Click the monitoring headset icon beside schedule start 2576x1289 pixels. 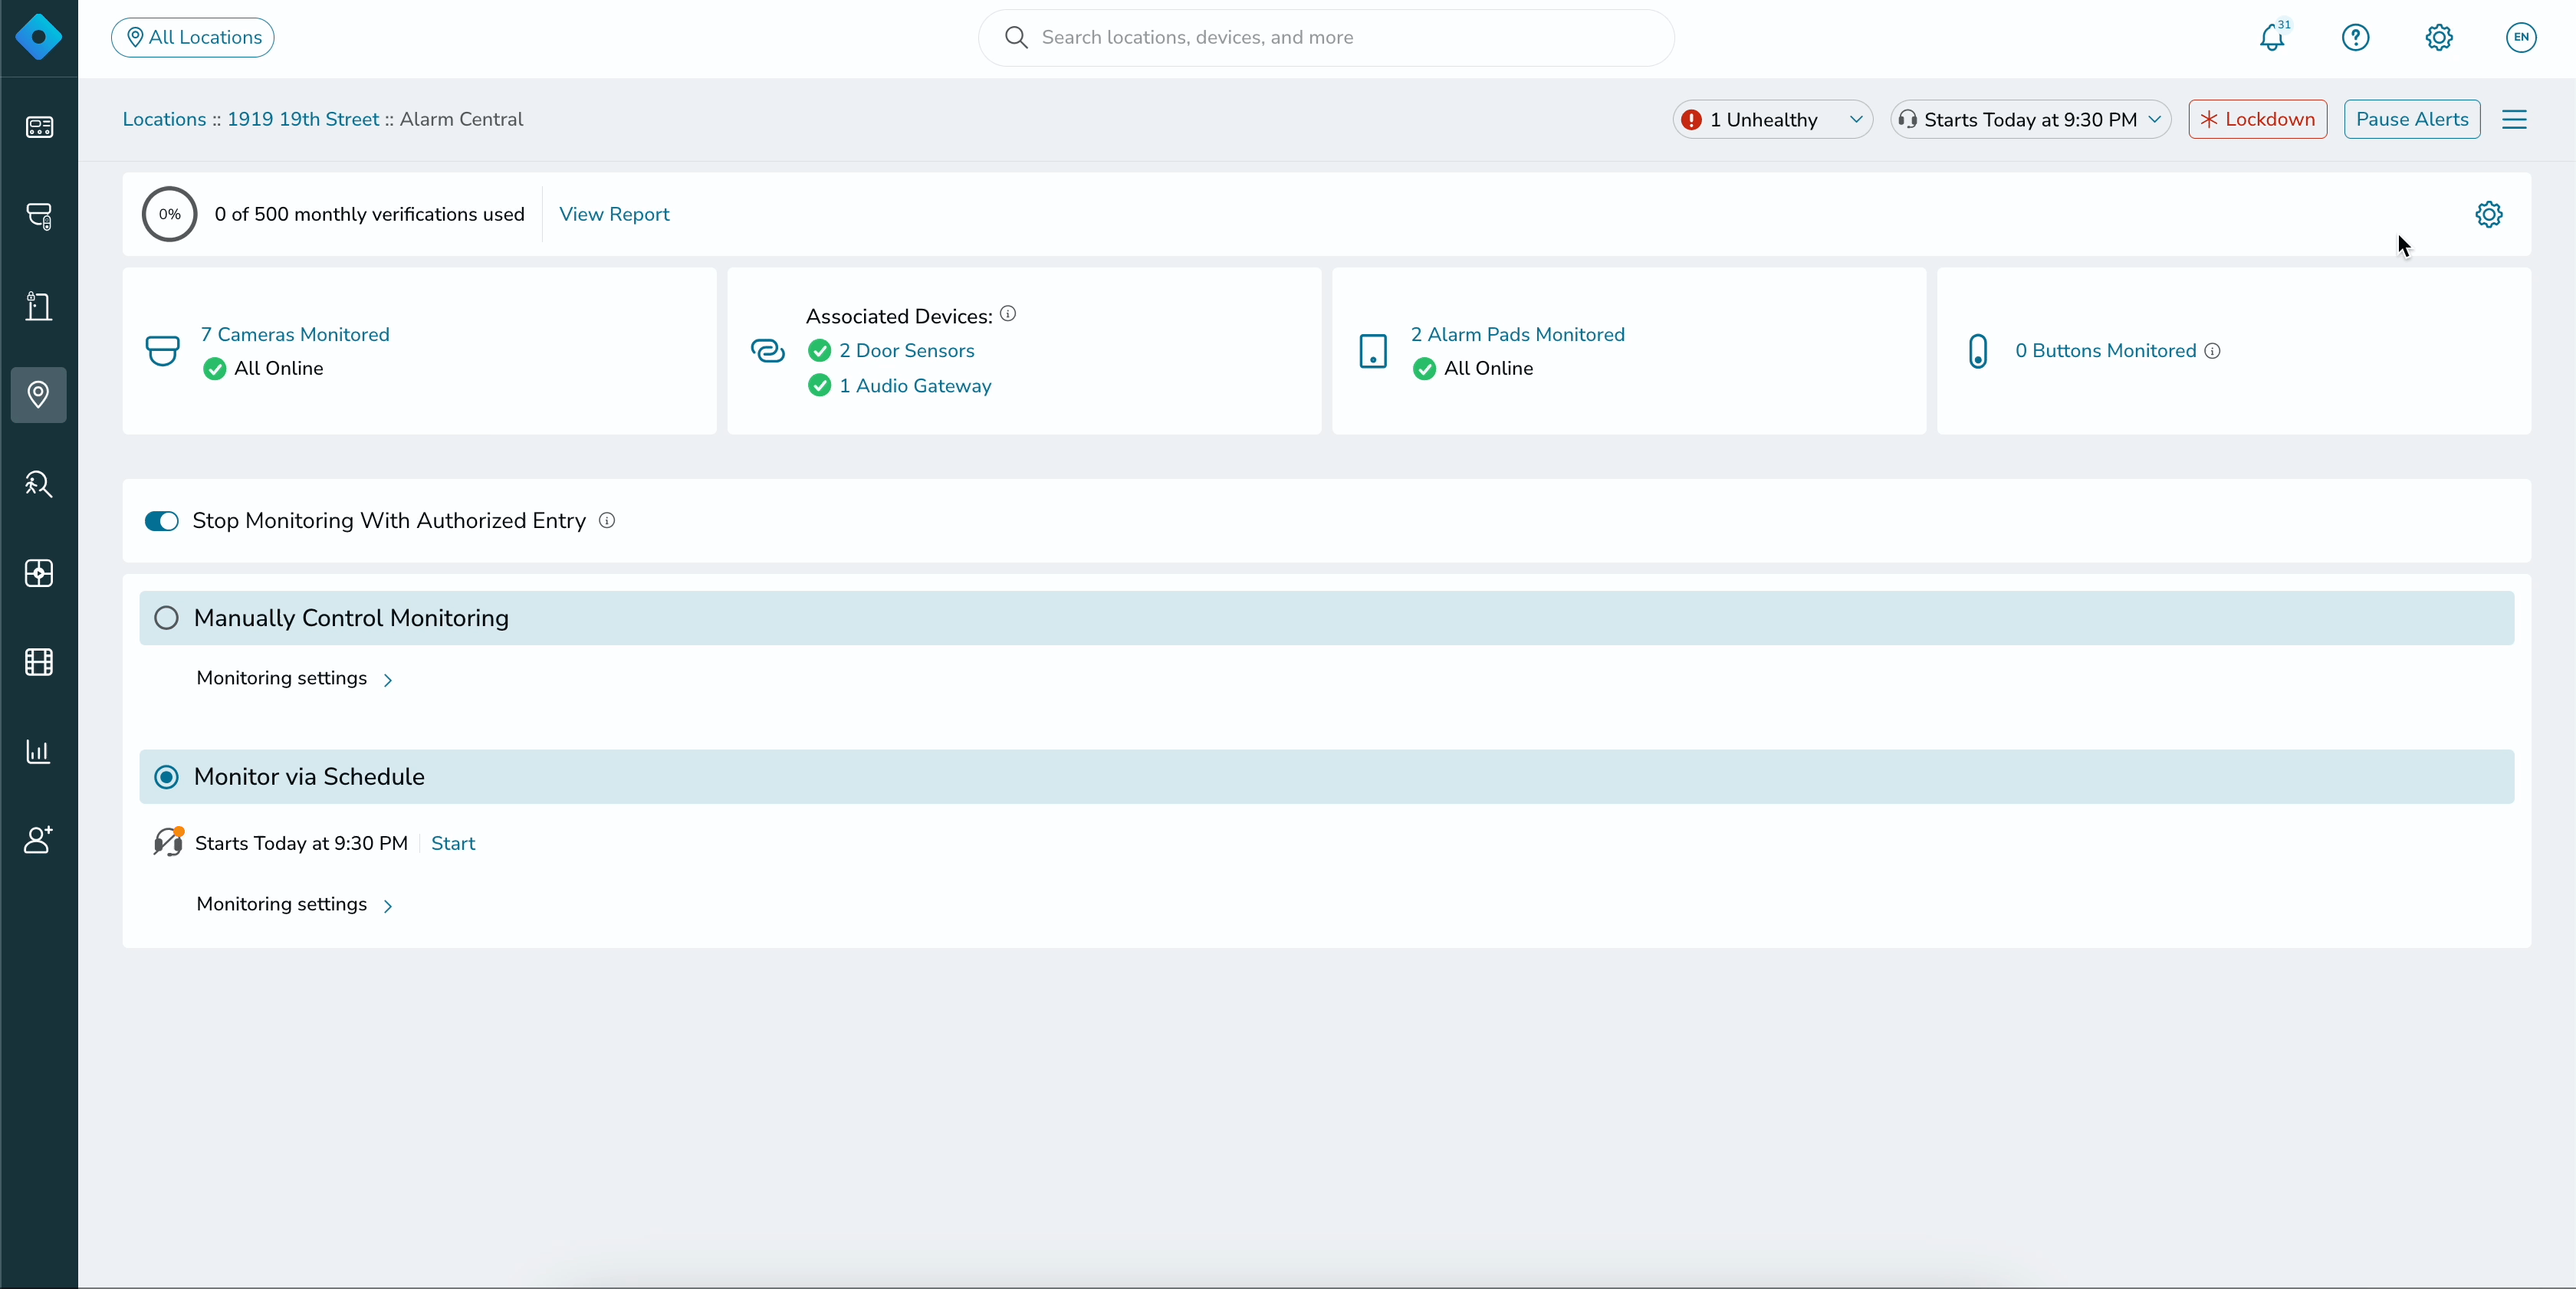(x=168, y=842)
